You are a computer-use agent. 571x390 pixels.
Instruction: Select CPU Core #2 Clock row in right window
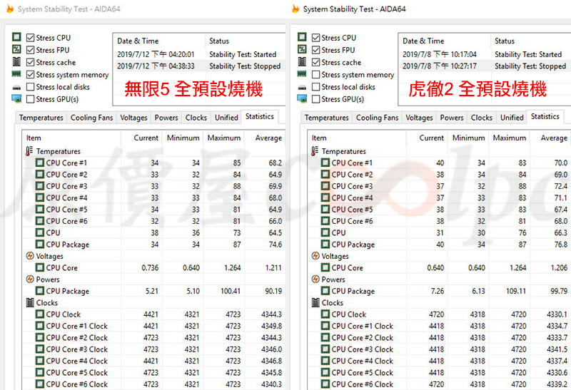tap(439, 337)
